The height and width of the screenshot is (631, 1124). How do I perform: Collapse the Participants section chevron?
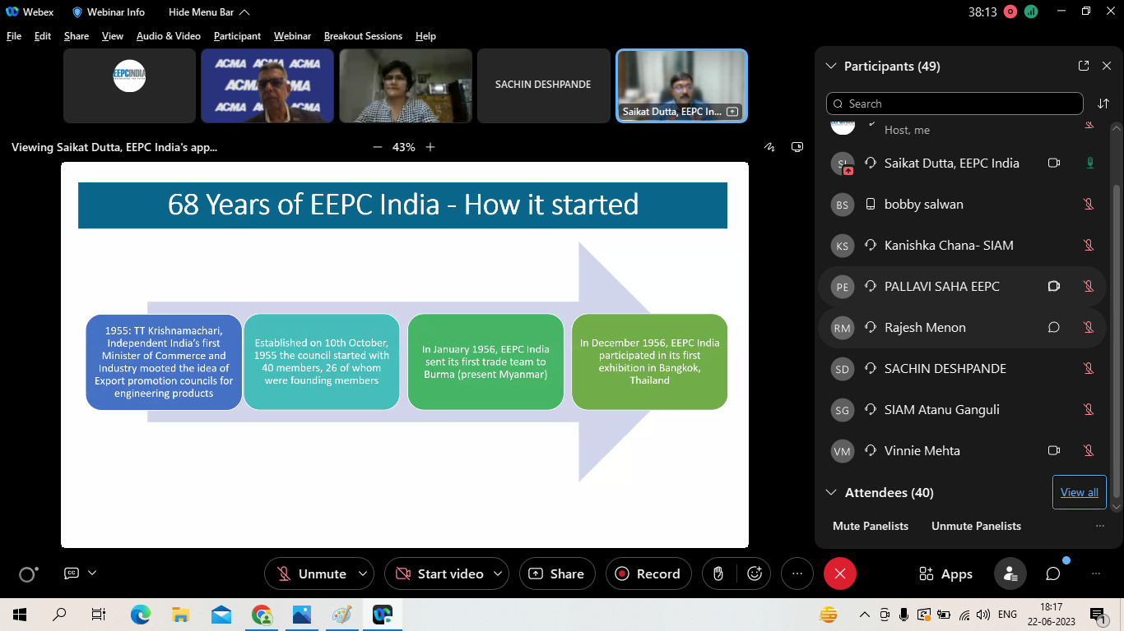point(830,66)
